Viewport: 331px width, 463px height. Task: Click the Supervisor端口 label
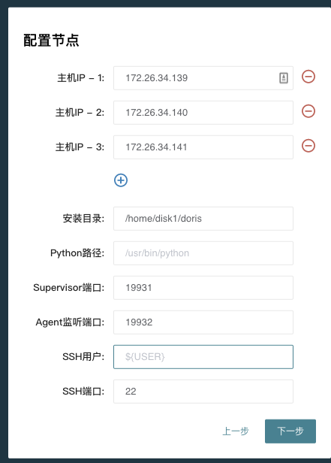coord(68,288)
